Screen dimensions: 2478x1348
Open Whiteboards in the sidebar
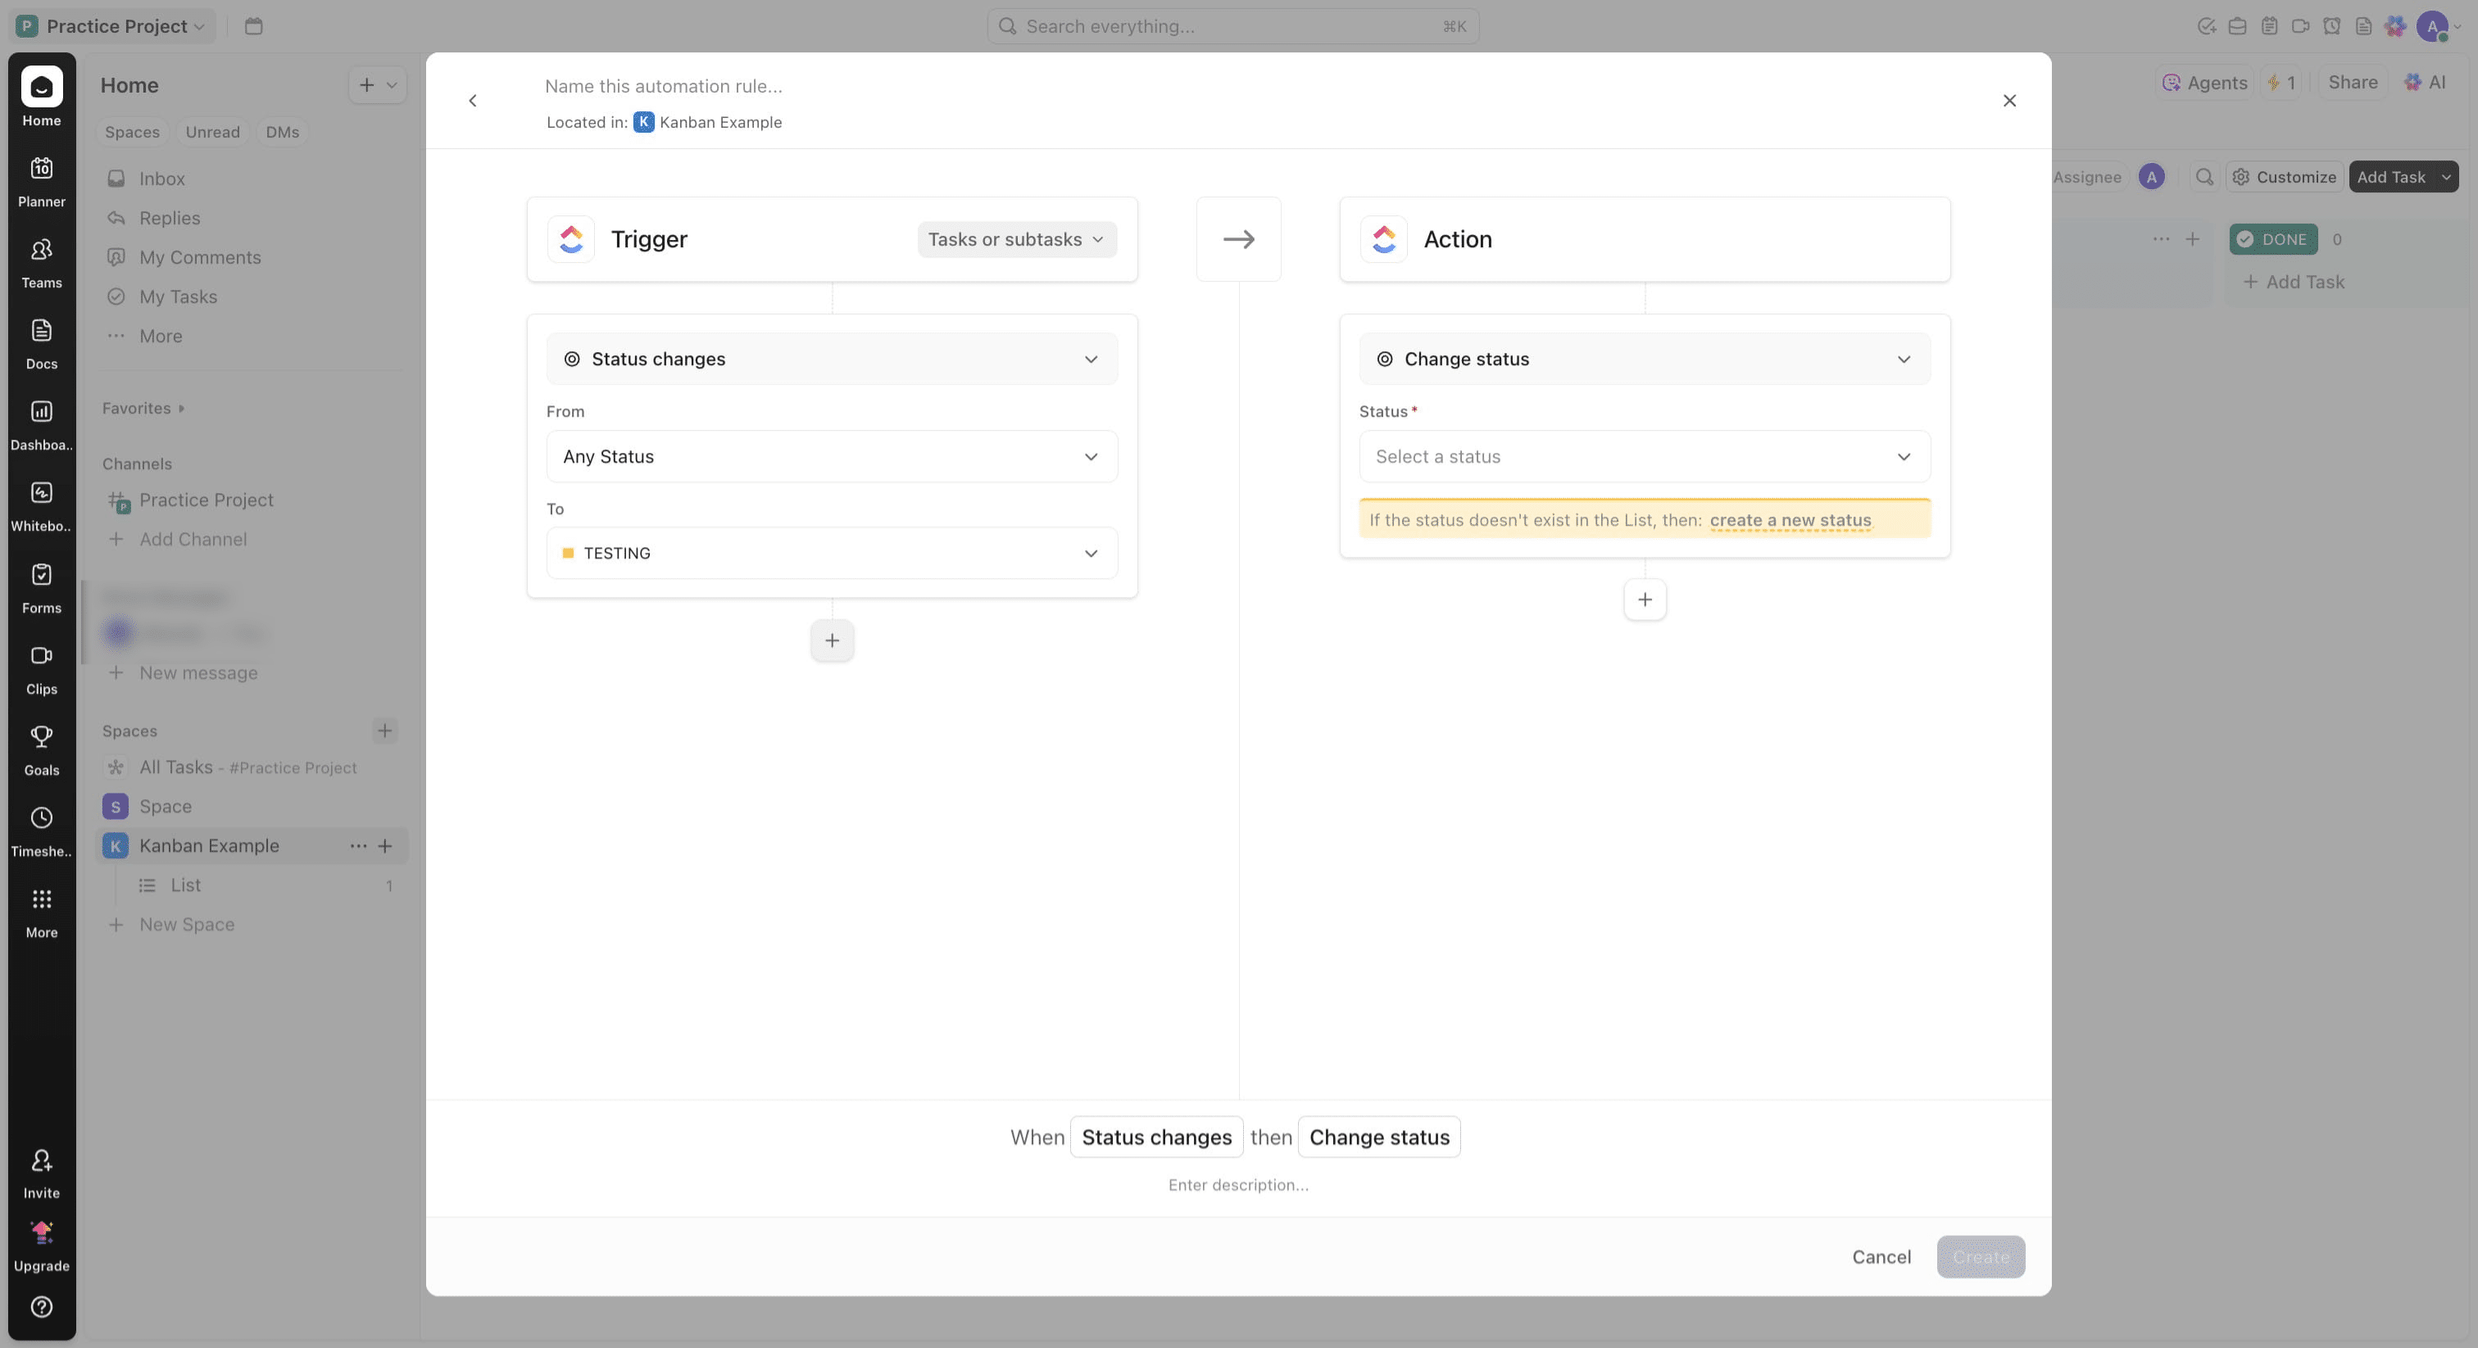tap(41, 507)
